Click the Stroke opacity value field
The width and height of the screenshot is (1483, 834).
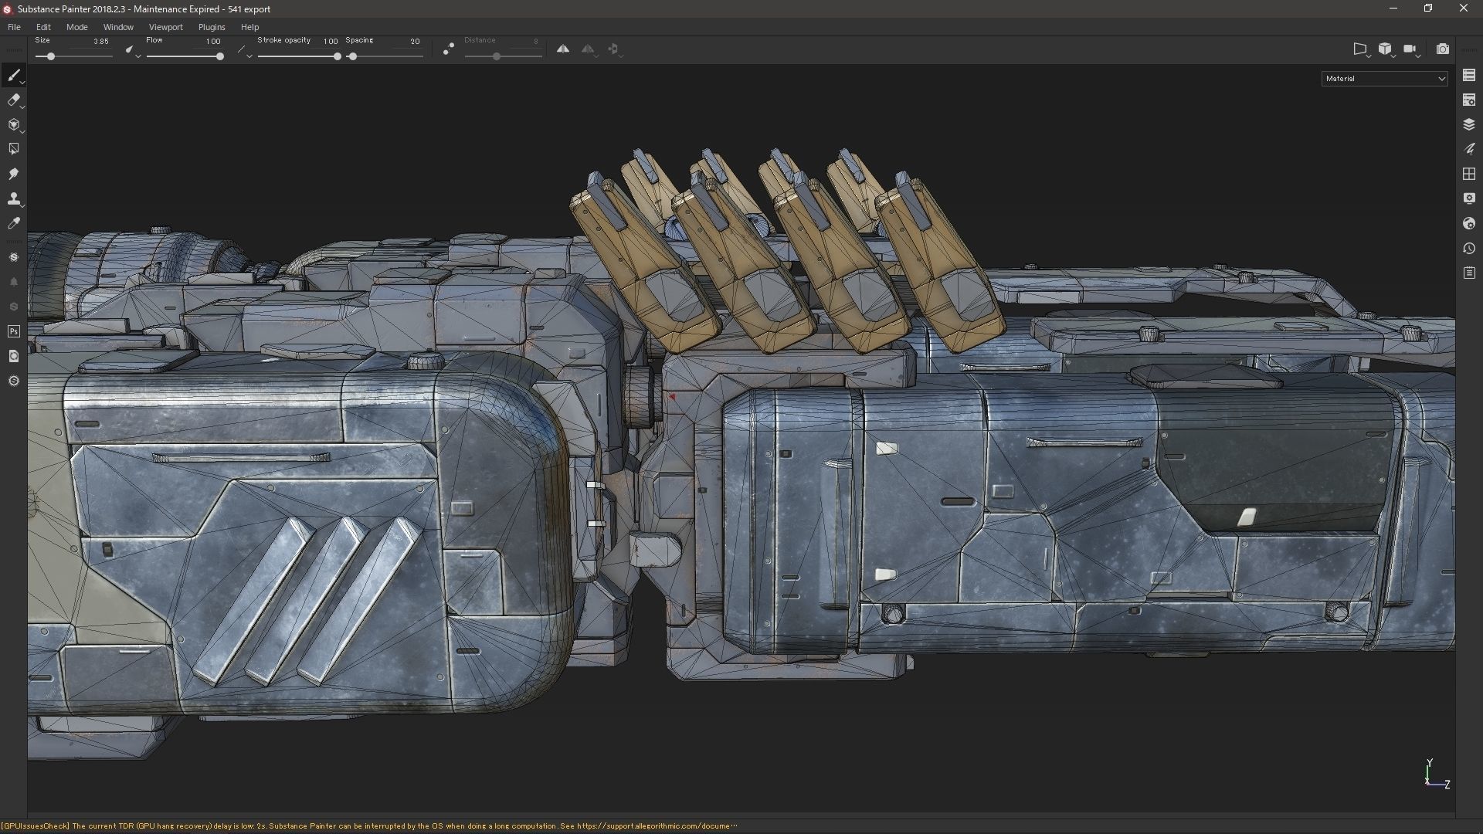pos(331,41)
